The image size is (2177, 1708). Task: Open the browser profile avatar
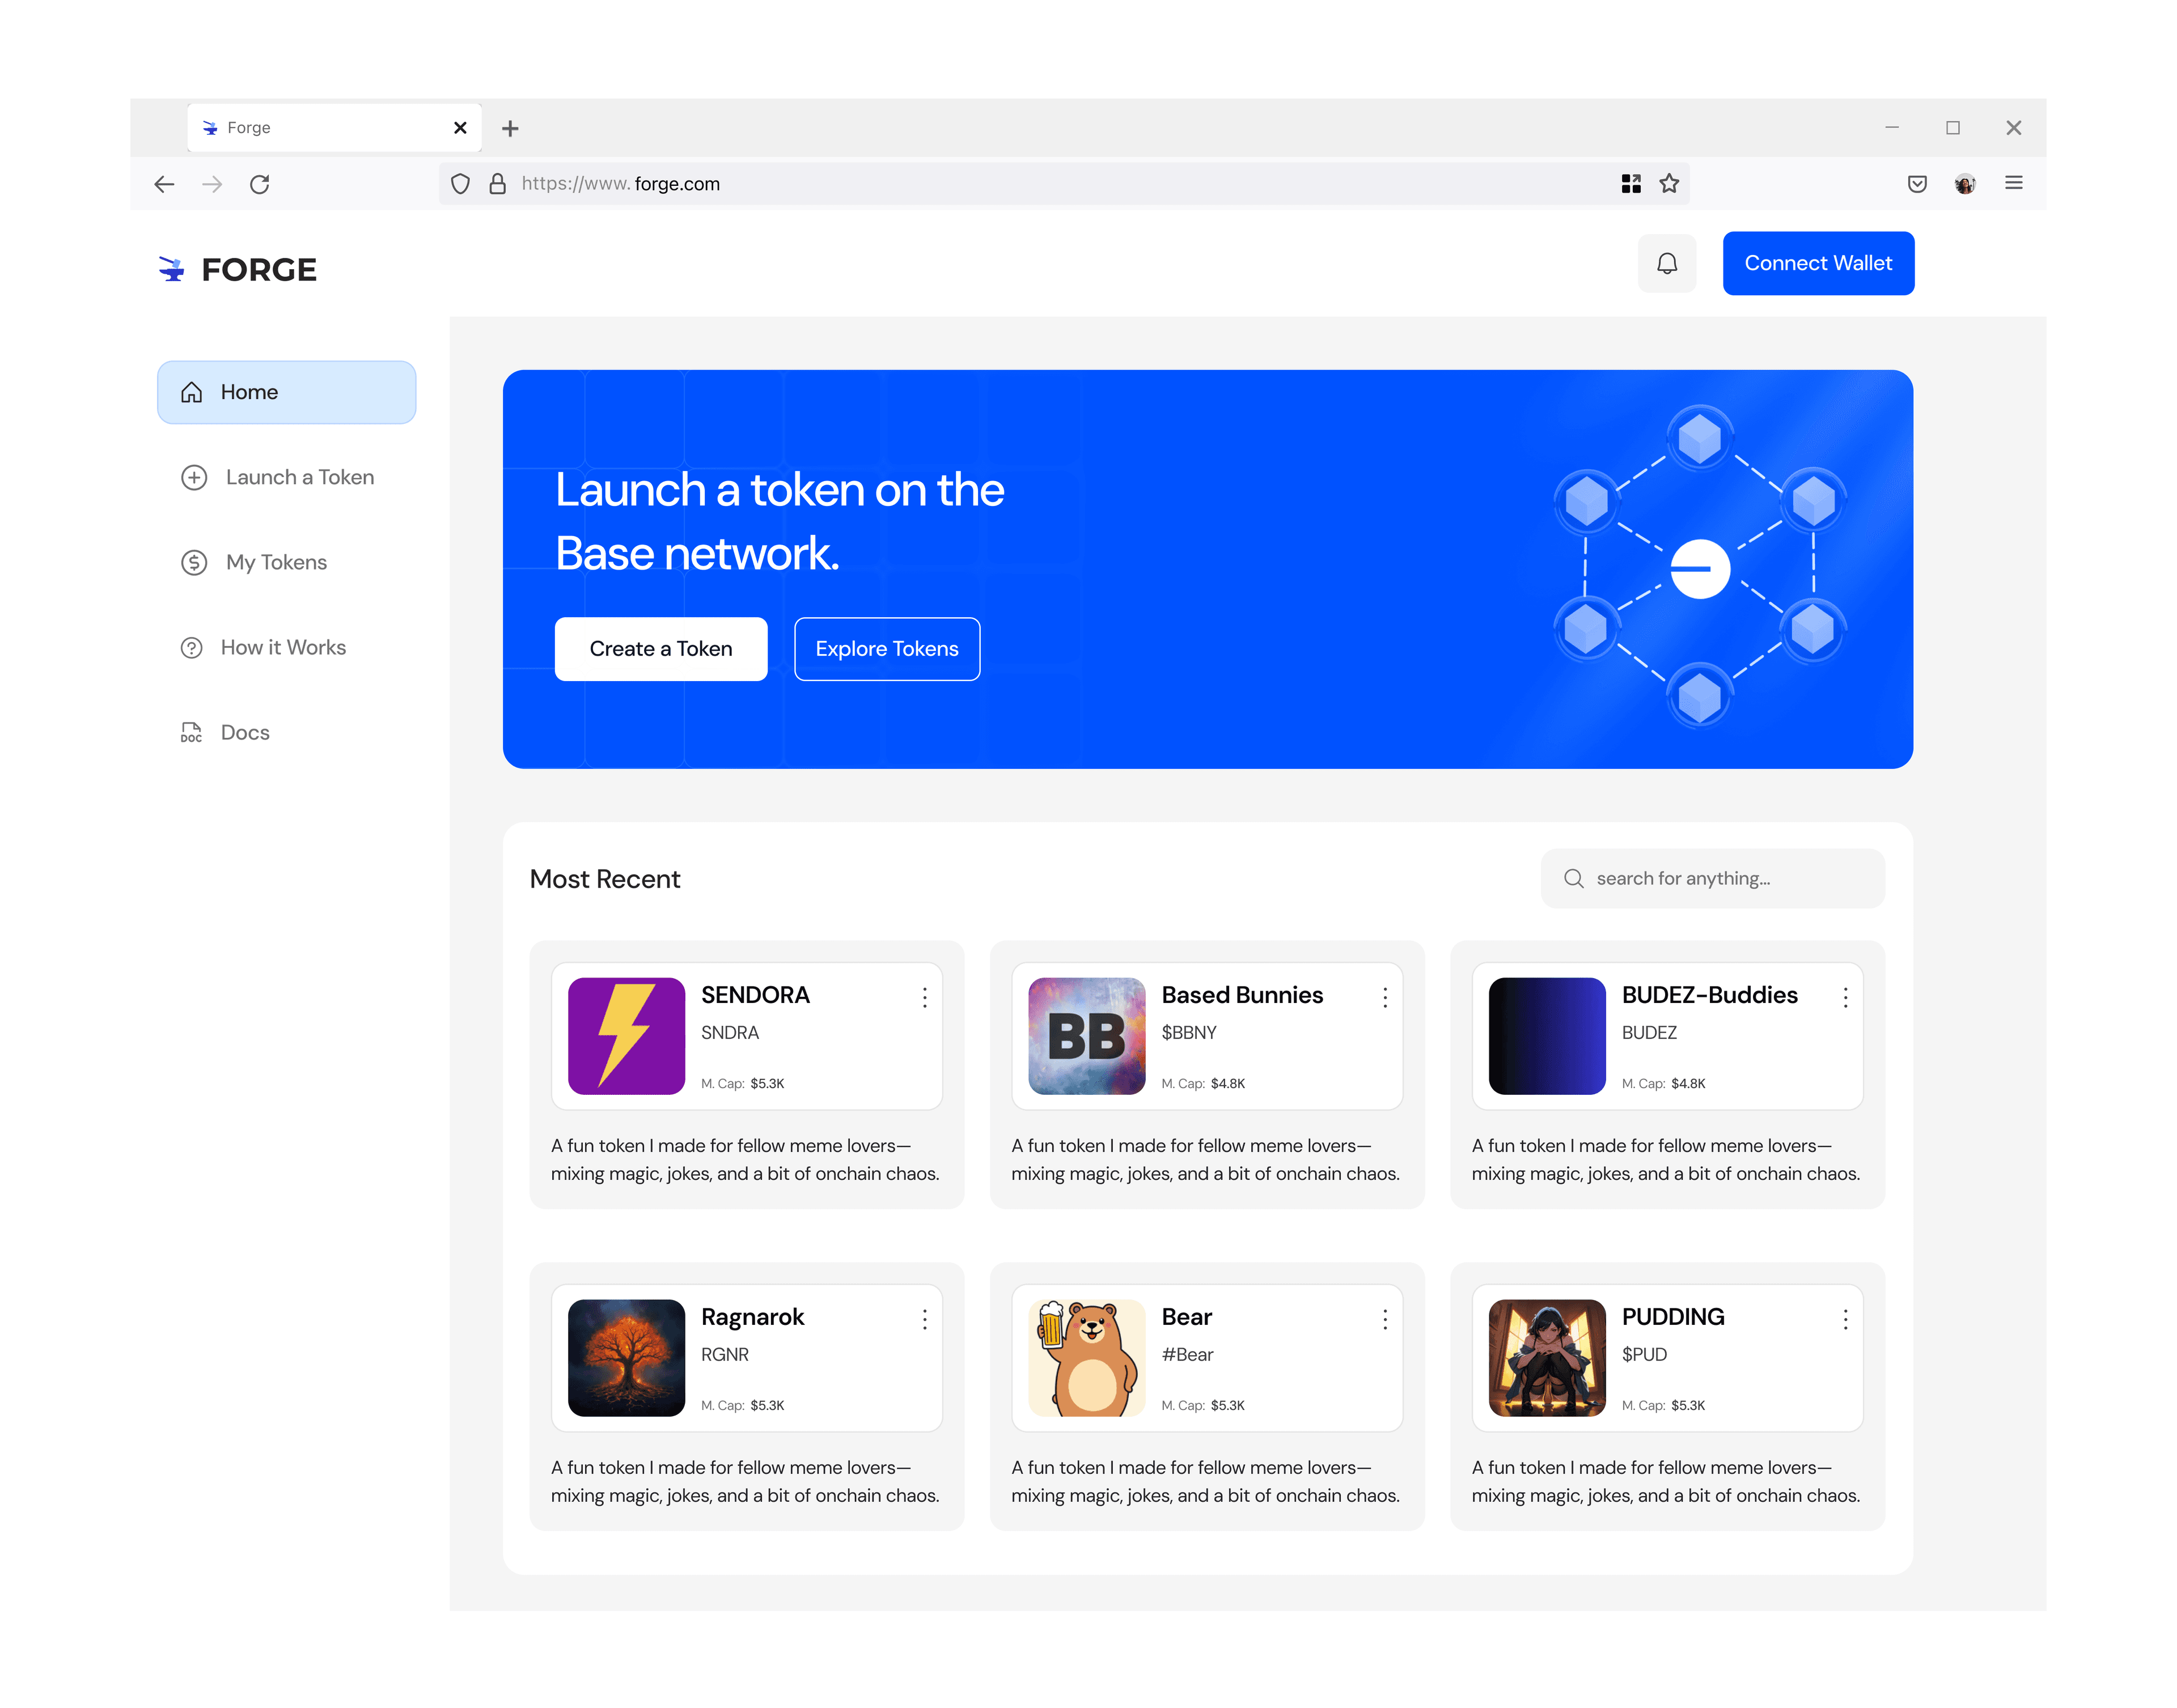pos(1965,184)
